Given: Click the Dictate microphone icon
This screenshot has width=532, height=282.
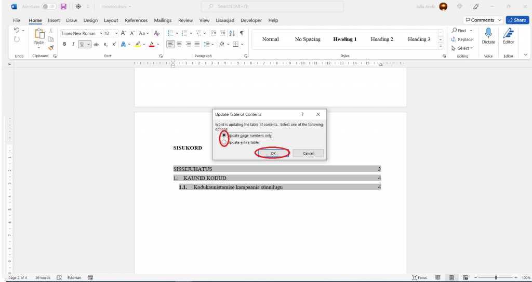Looking at the screenshot, I should point(488,33).
